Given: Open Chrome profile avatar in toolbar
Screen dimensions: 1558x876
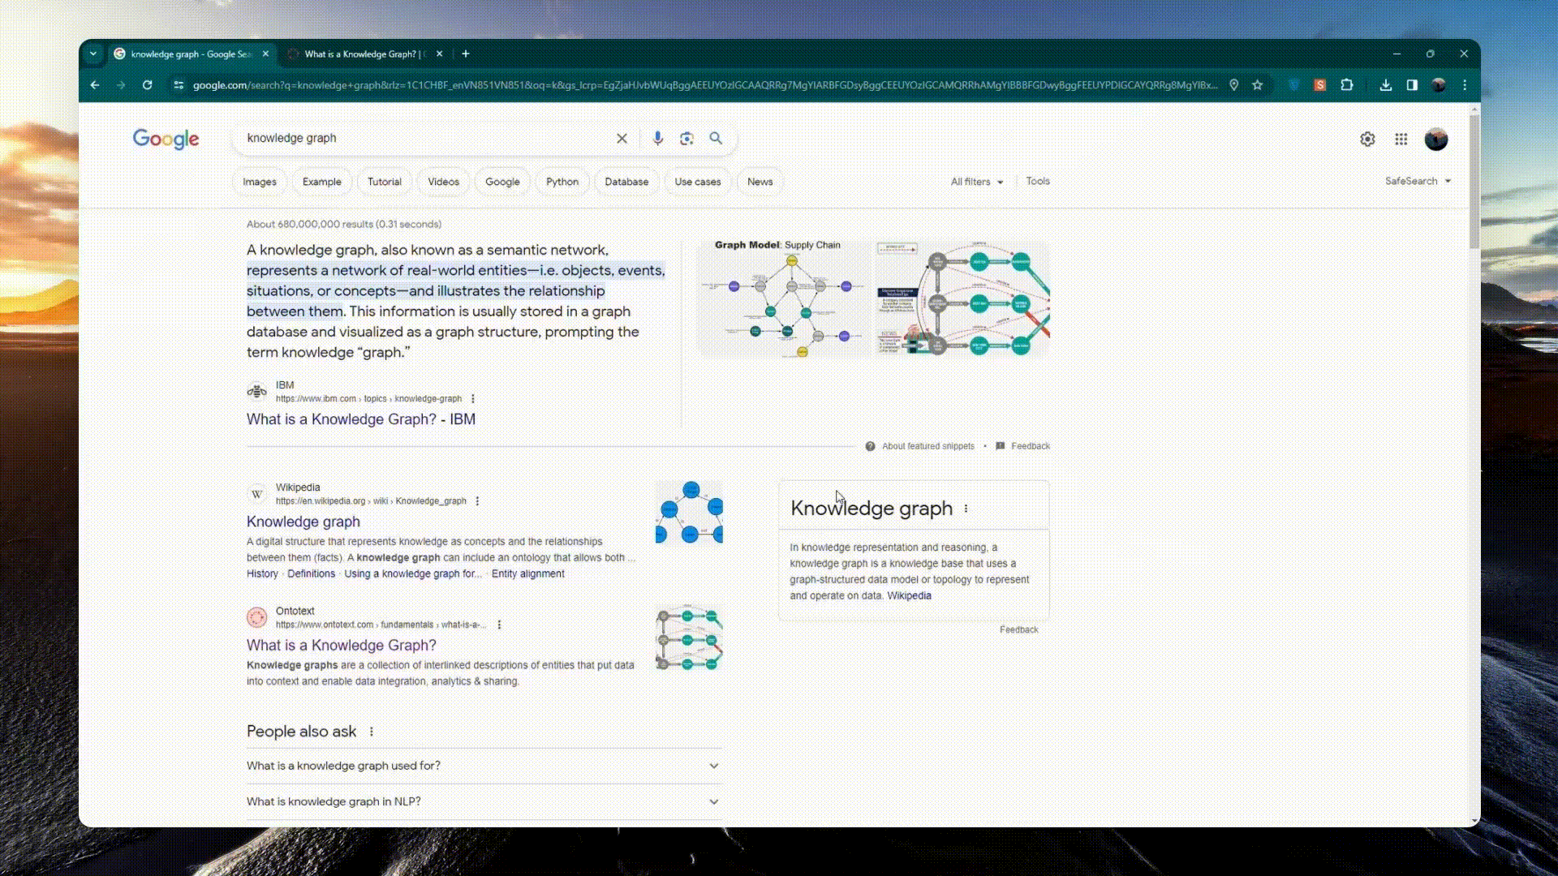Looking at the screenshot, I should [1439, 85].
